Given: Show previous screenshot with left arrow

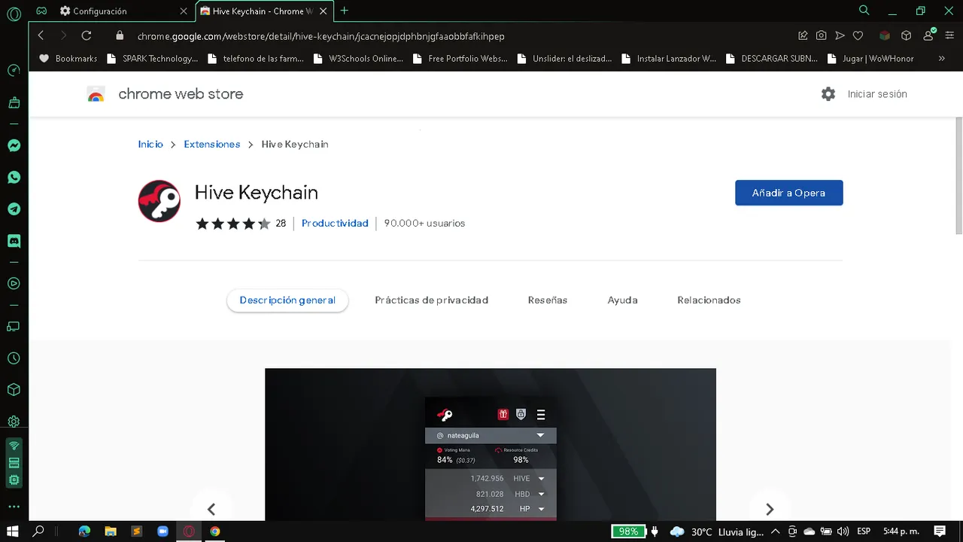Looking at the screenshot, I should 211,510.
